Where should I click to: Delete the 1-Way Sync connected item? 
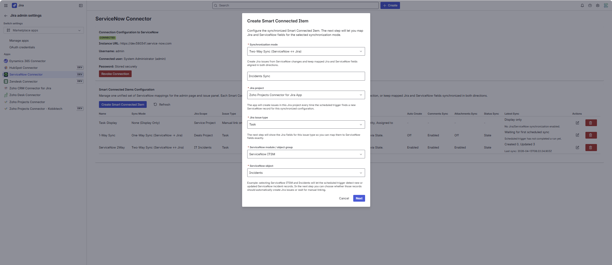[x=591, y=135]
